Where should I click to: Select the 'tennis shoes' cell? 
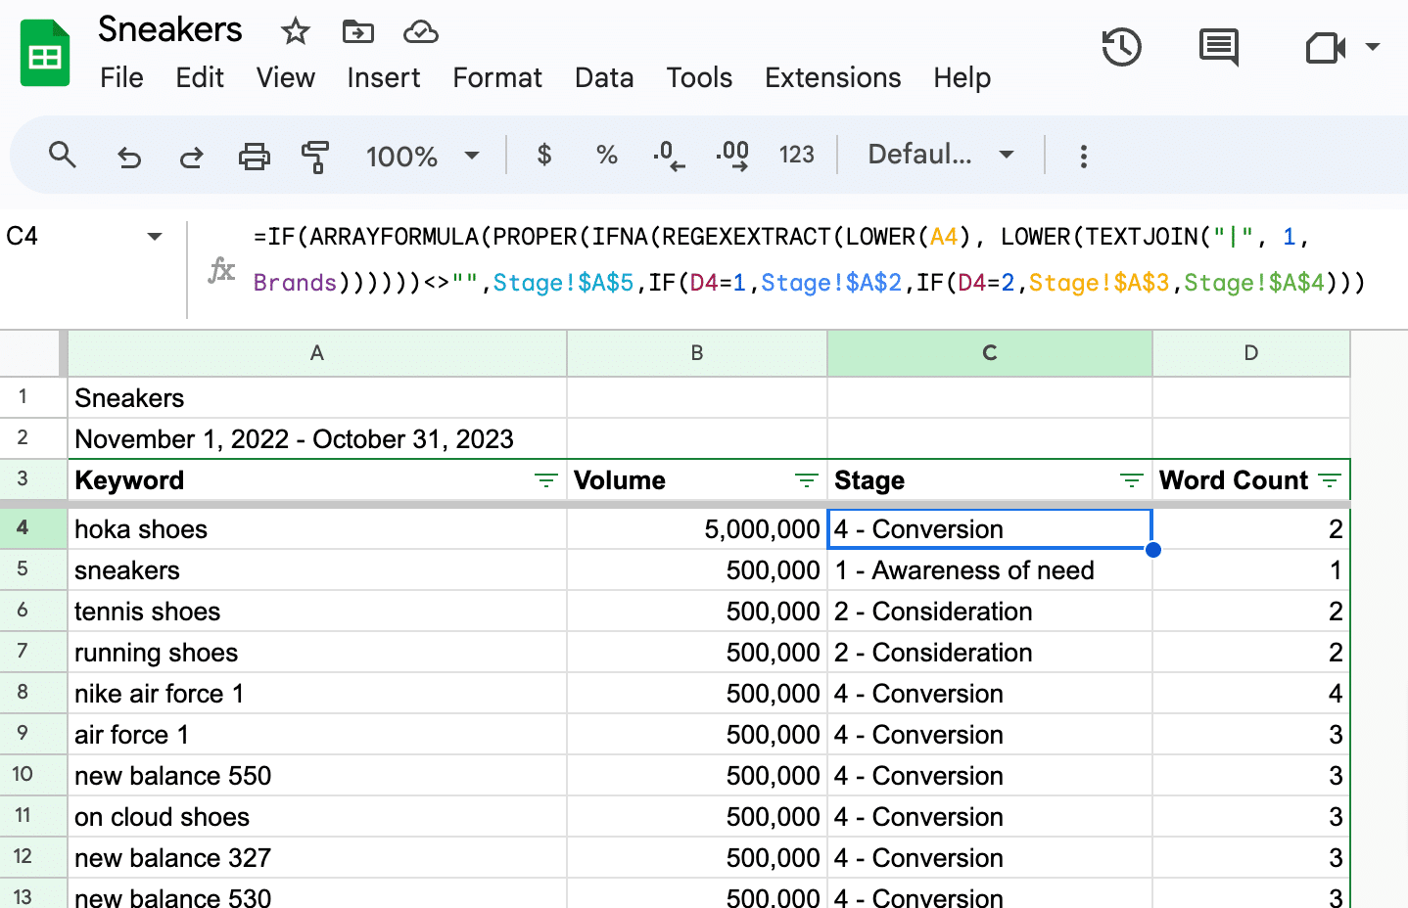point(317,612)
